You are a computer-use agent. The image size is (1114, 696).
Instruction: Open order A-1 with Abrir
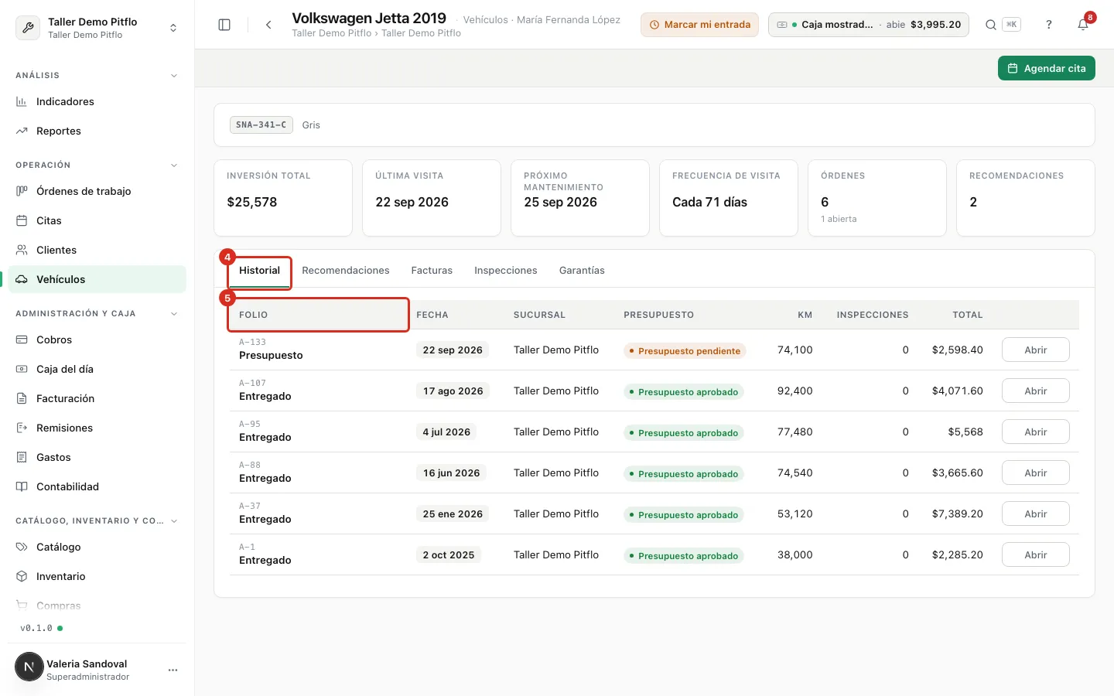point(1036,554)
